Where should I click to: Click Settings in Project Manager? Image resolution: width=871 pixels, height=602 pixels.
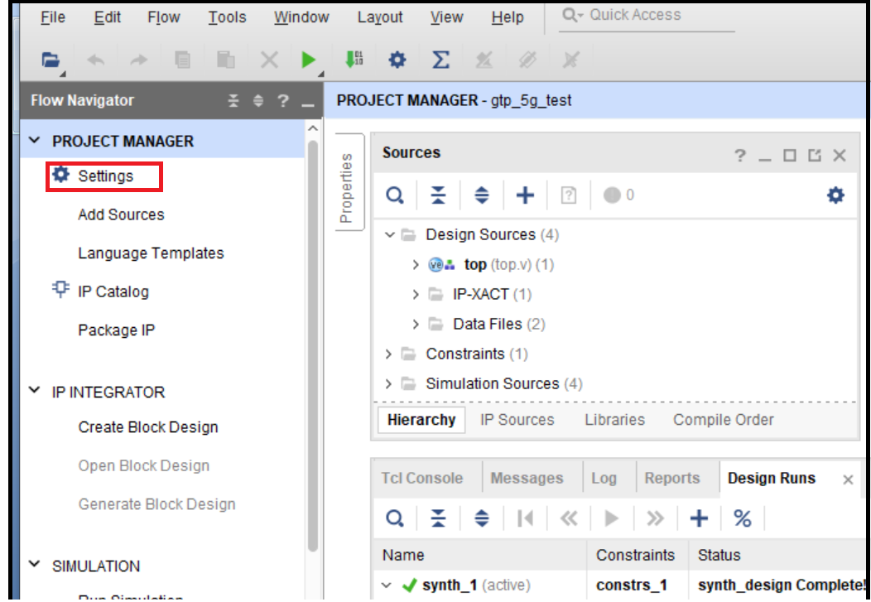tap(104, 176)
